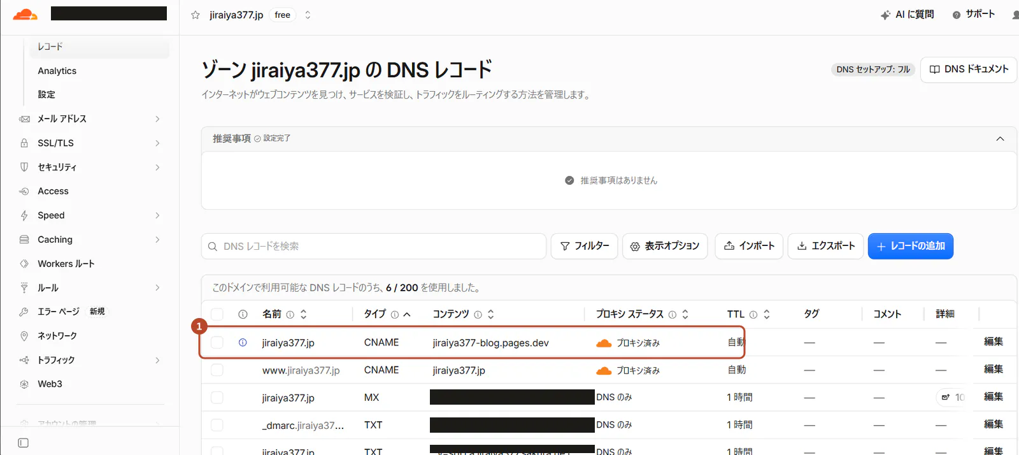Check the www.jiraiya377.jp row checkbox
This screenshot has height=455, width=1019.
click(217, 370)
